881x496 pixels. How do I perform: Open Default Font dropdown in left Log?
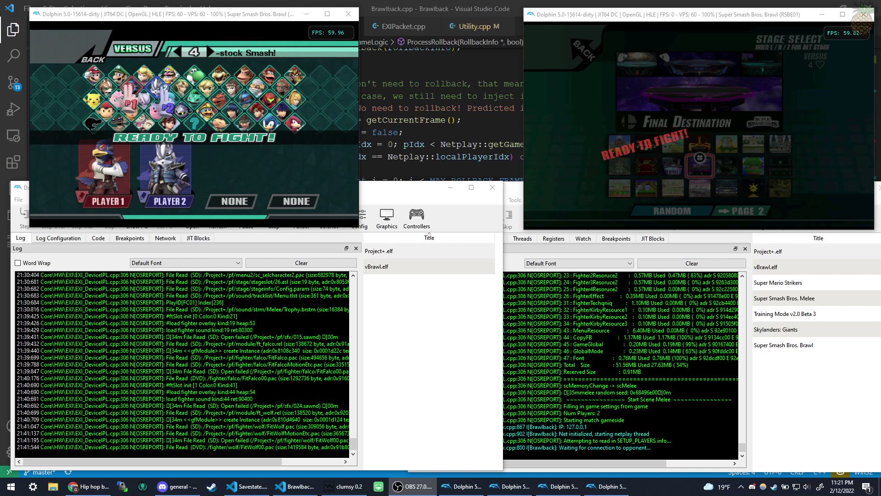(186, 263)
